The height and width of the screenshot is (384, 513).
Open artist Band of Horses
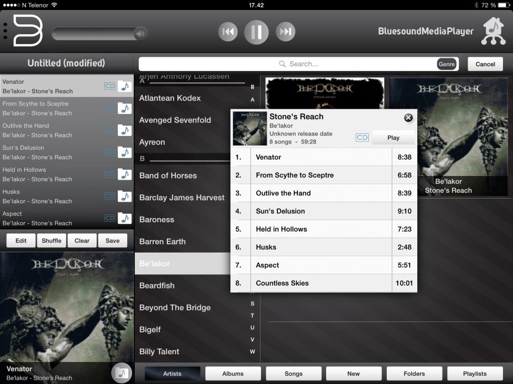coord(168,175)
